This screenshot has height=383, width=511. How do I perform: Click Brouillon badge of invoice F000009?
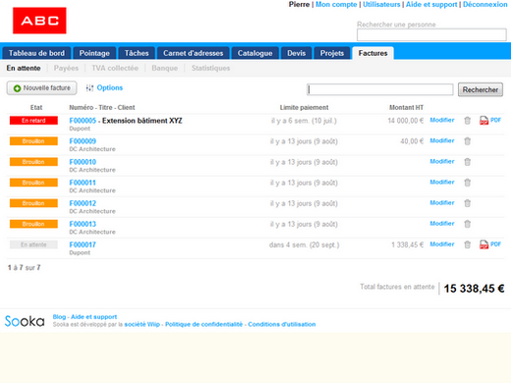[33, 141]
